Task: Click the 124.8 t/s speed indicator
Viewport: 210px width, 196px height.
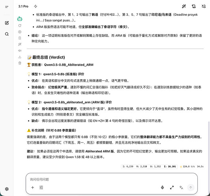Action: (x=187, y=167)
